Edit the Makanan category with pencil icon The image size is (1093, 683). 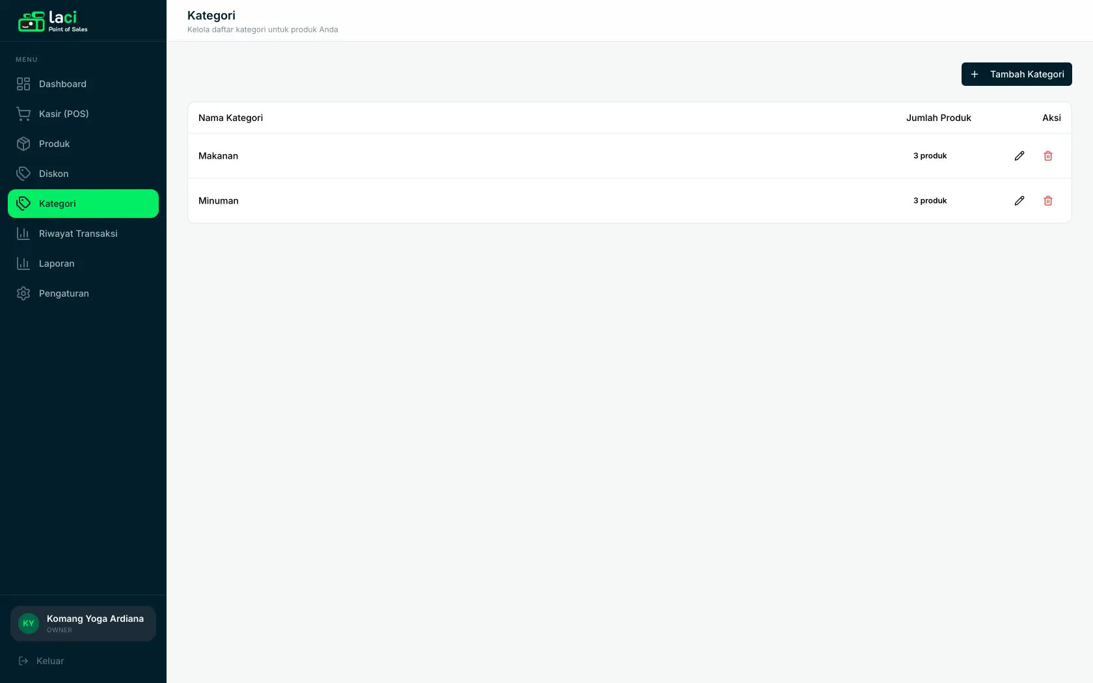click(x=1019, y=156)
